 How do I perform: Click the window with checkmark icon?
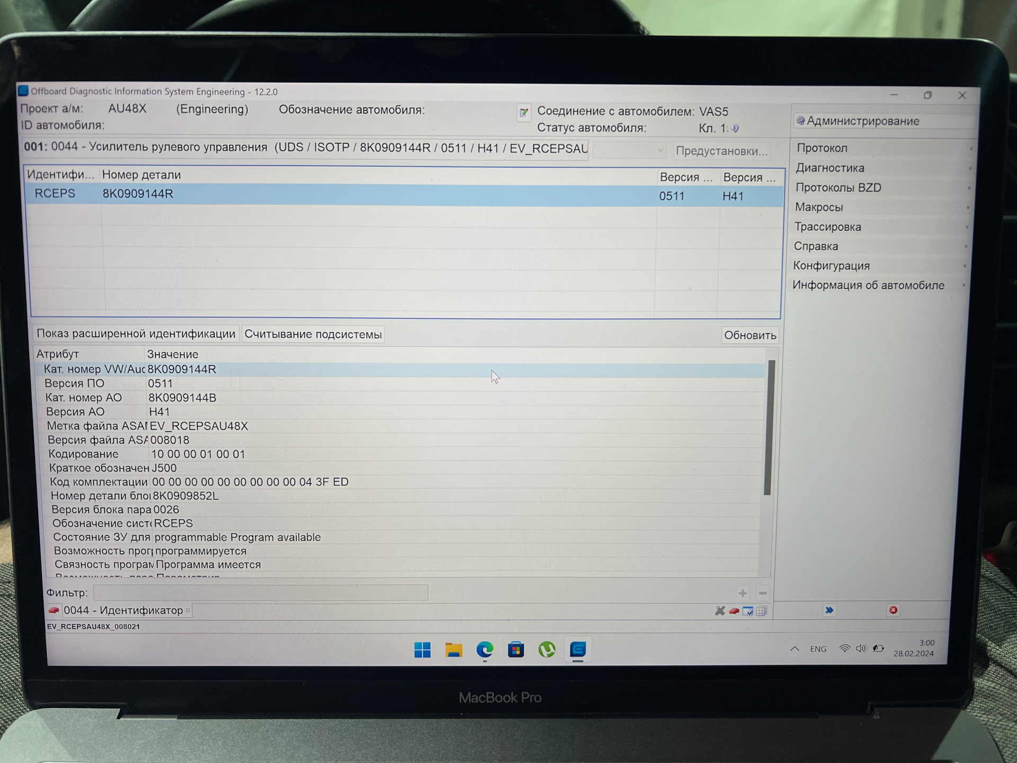click(x=748, y=611)
